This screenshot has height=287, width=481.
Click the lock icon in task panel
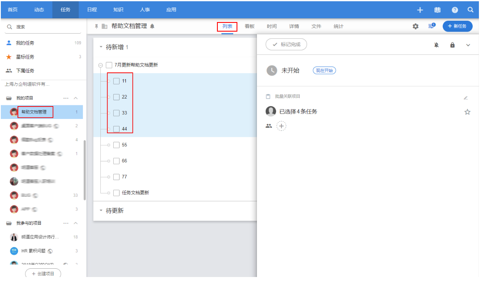pos(452,45)
